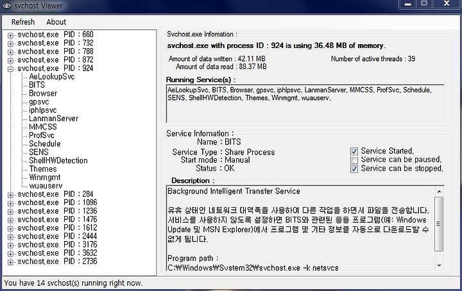The width and height of the screenshot is (462, 291).
Task: Click the description scrollbar down arrow
Action: [x=439, y=266]
